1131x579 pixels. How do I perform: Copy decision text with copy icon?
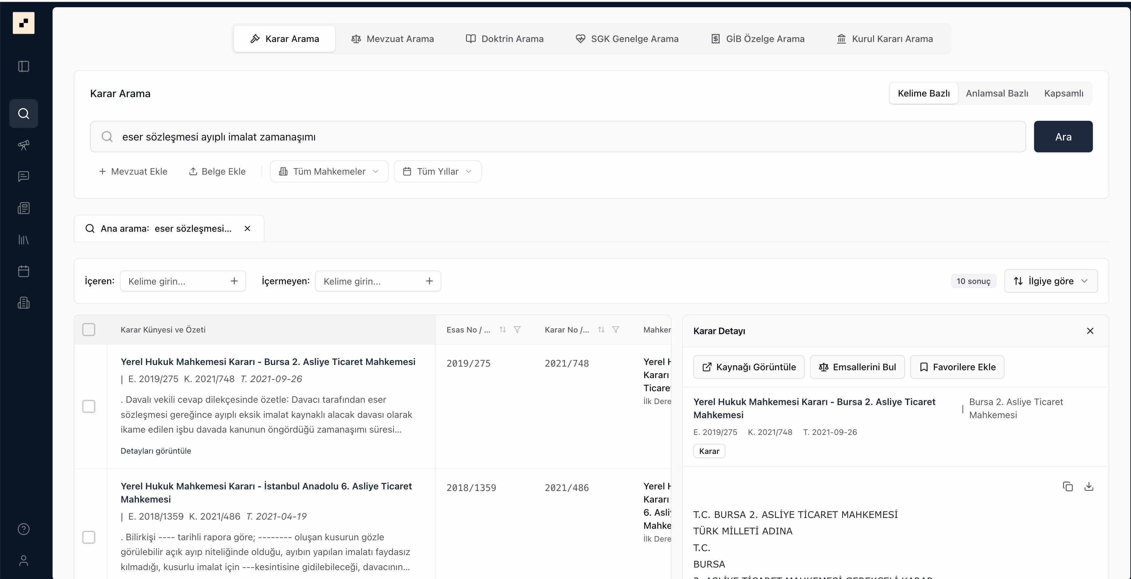tap(1068, 486)
